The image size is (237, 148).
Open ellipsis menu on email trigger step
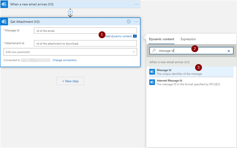click(x=136, y=4)
